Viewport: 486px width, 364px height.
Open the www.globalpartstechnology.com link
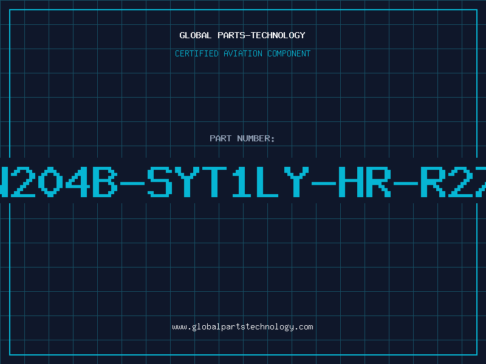(242, 327)
